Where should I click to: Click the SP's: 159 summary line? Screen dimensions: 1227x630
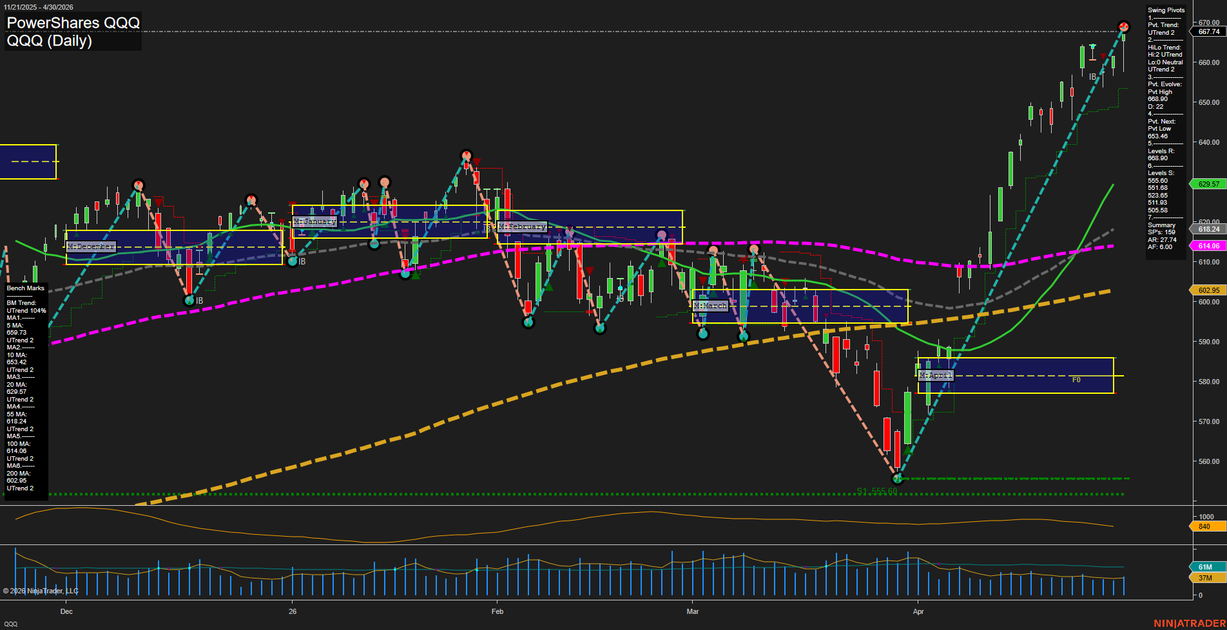[1161, 232]
